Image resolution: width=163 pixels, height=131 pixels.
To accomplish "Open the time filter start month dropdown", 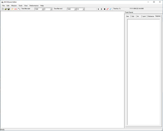I will point(51,9).
